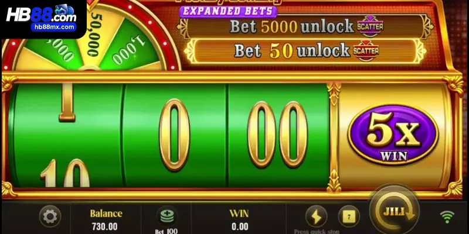This screenshot has height=234, width=469.
Task: Tap the Scatter icon beside Bet 50
Action: (x=366, y=51)
